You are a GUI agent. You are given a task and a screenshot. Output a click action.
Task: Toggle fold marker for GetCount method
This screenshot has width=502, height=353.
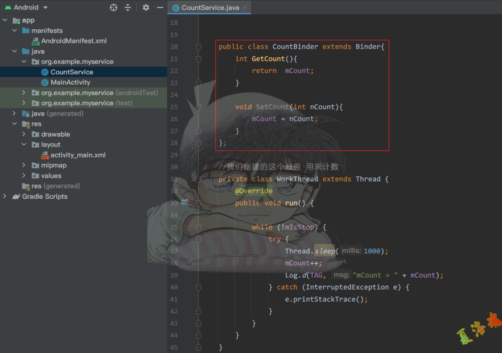tap(199, 59)
